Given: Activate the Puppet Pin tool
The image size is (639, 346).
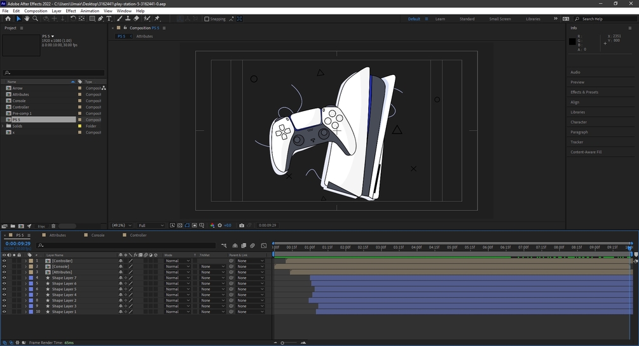Looking at the screenshot, I should click(x=157, y=19).
